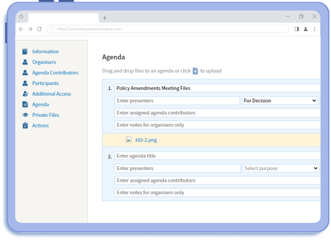Click the Additional Access key-person icon
The width and height of the screenshot is (331, 240).
click(25, 94)
